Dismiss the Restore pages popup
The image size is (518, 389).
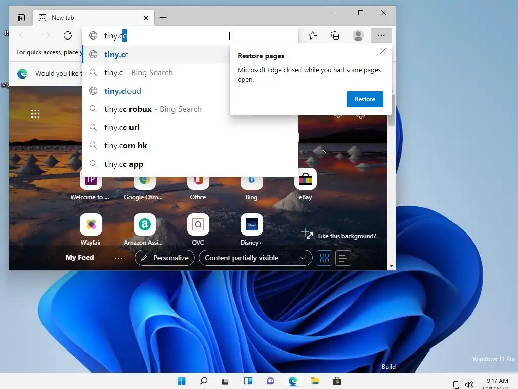[x=383, y=51]
